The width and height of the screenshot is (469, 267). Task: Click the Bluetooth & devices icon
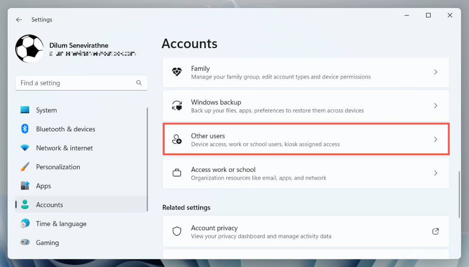coord(25,129)
